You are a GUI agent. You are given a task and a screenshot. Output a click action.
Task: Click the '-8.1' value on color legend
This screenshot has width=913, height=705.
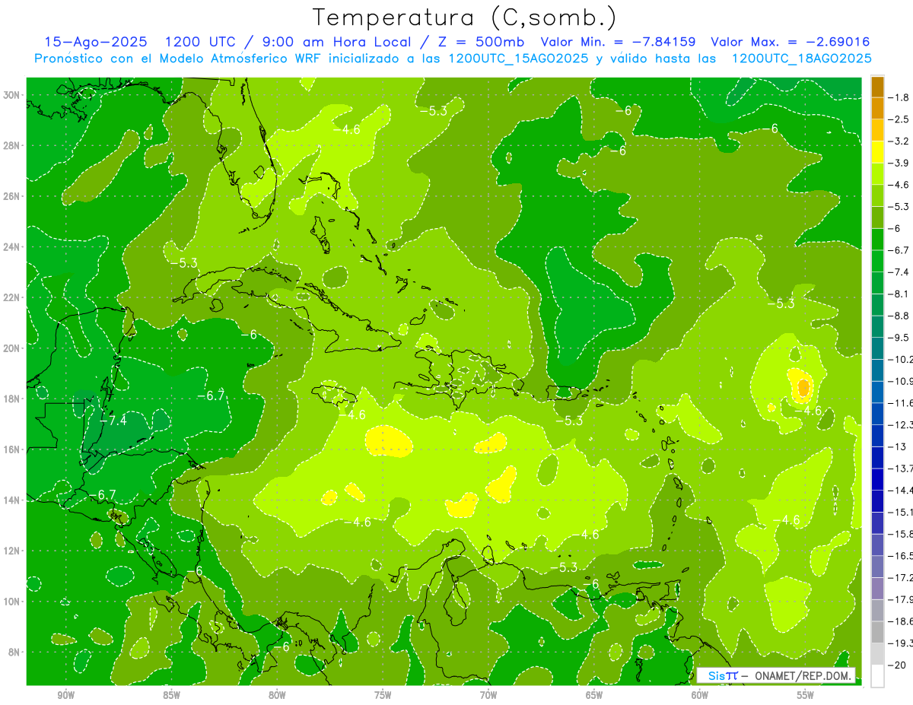click(x=900, y=294)
